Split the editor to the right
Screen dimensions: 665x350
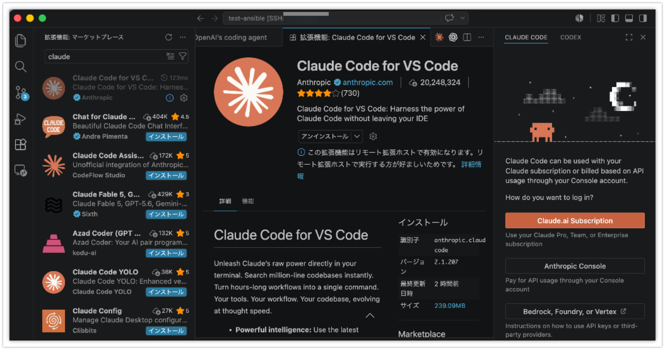tap(467, 37)
